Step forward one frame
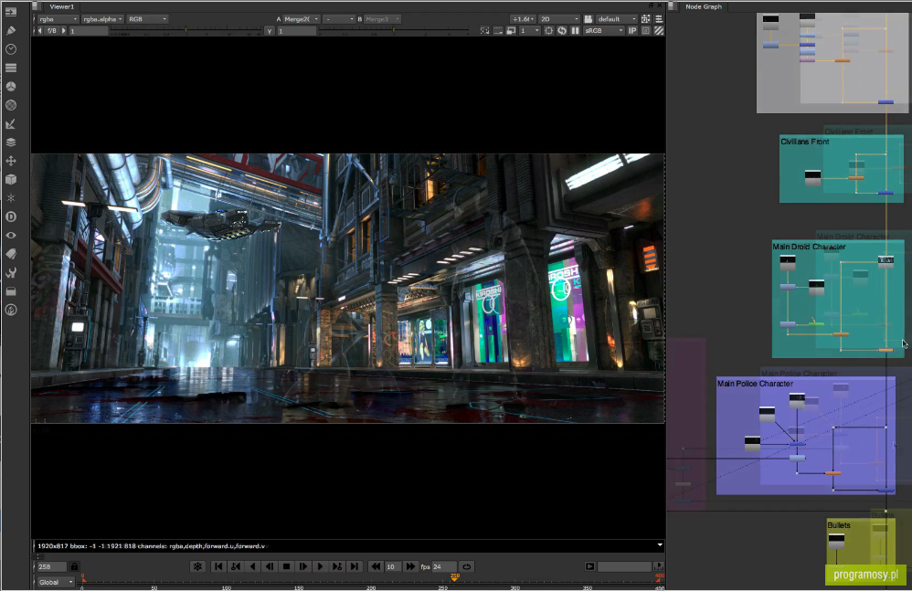The height and width of the screenshot is (591, 912). click(303, 566)
